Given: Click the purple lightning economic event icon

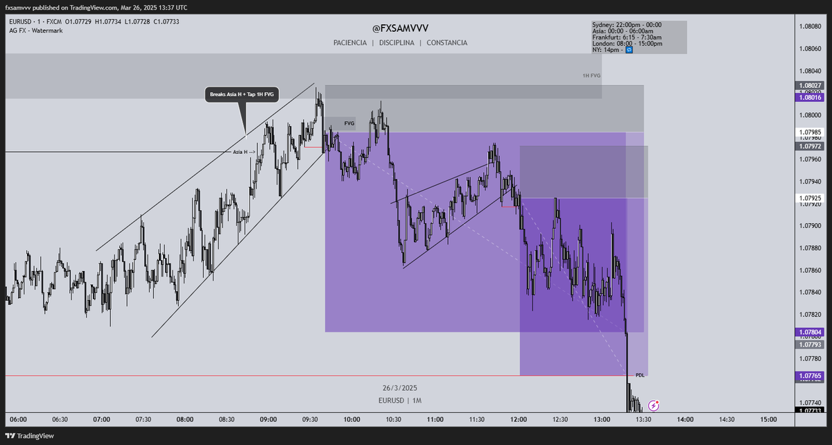Looking at the screenshot, I should 653,404.
